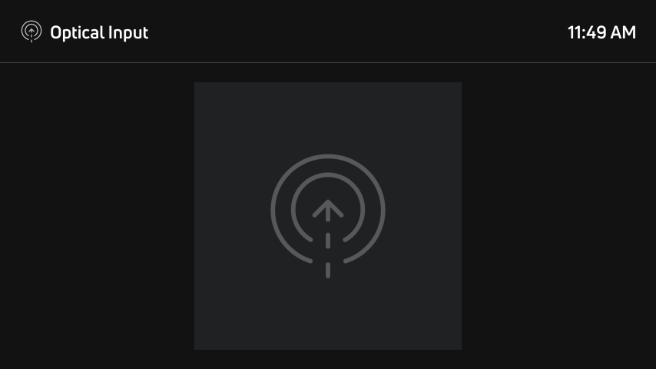Click the artwork panel's lower area
This screenshot has width=656, height=369.
pyautogui.click(x=328, y=316)
